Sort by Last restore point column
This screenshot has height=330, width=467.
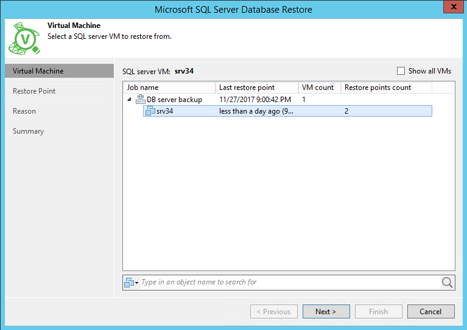[257, 88]
